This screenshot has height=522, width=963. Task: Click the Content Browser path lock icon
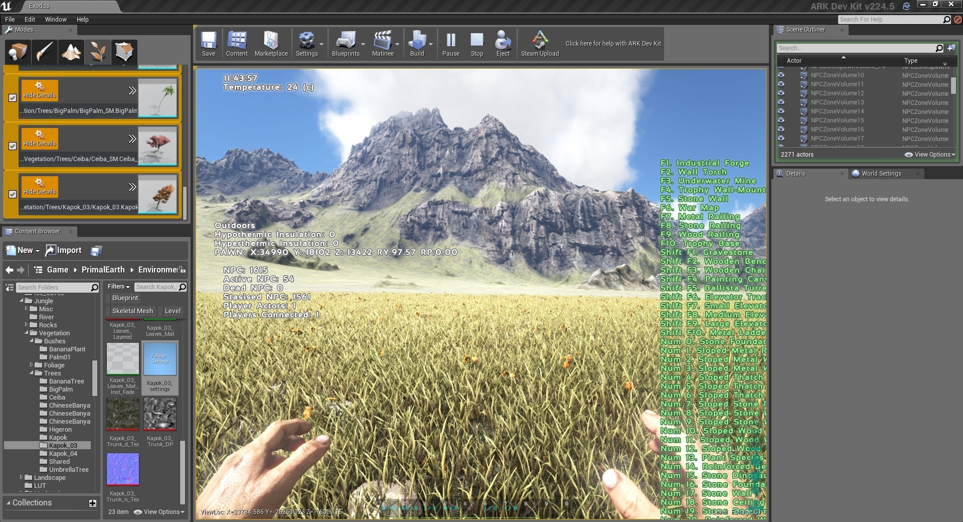tap(183, 270)
